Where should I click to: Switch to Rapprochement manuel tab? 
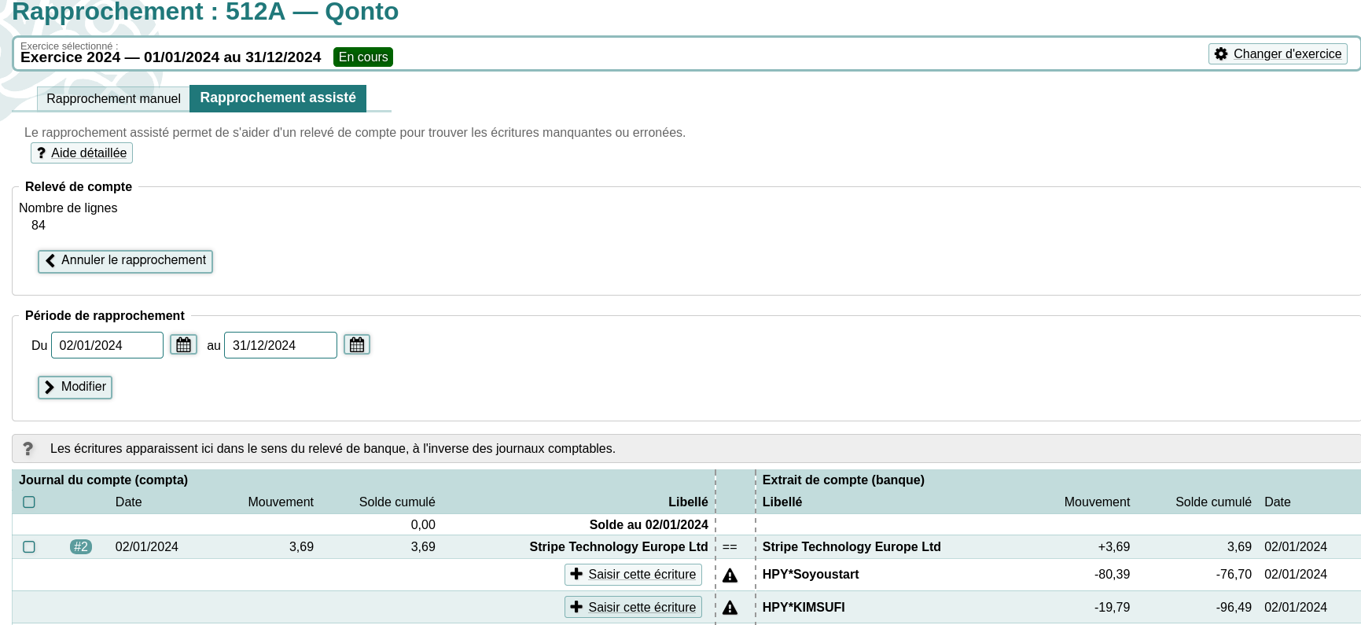113,99
